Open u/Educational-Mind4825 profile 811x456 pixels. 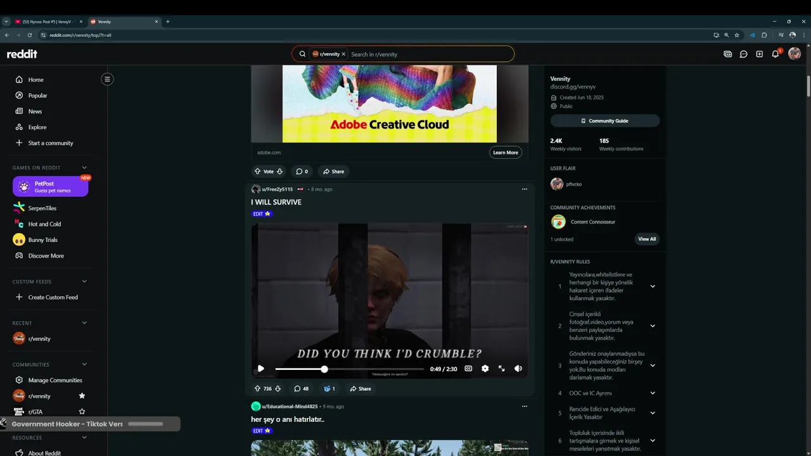coord(290,406)
